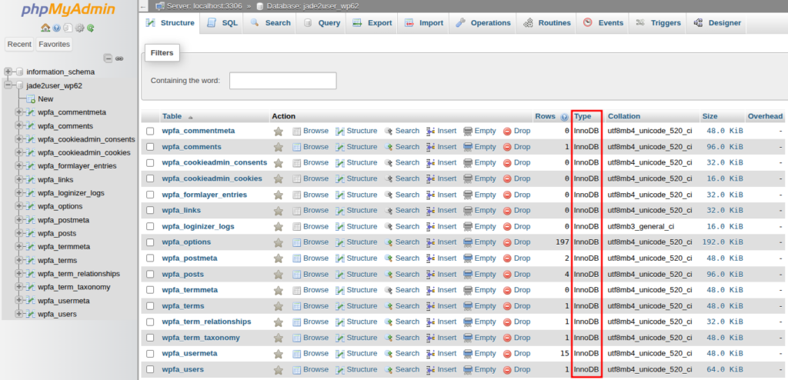Click Browse for wpfa_posts

[x=310, y=275]
